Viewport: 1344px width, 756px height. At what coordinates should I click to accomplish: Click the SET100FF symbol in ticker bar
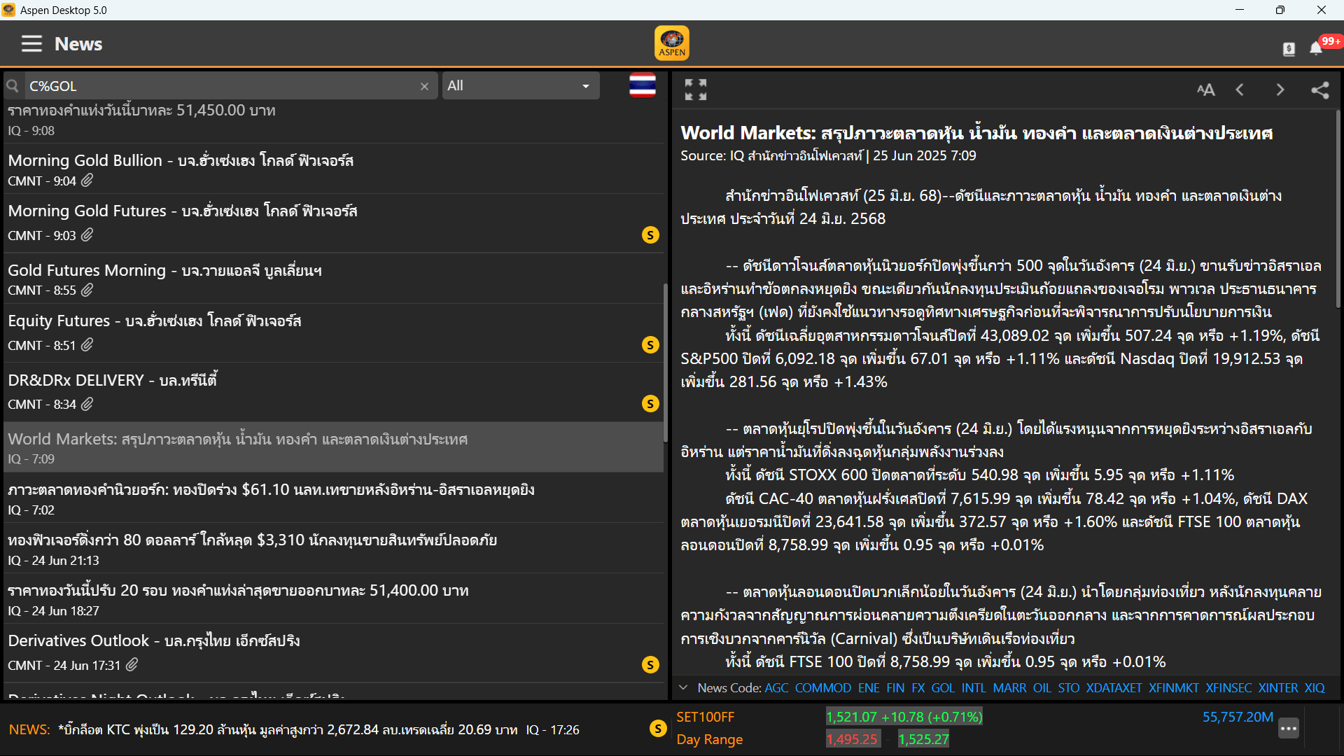705,717
